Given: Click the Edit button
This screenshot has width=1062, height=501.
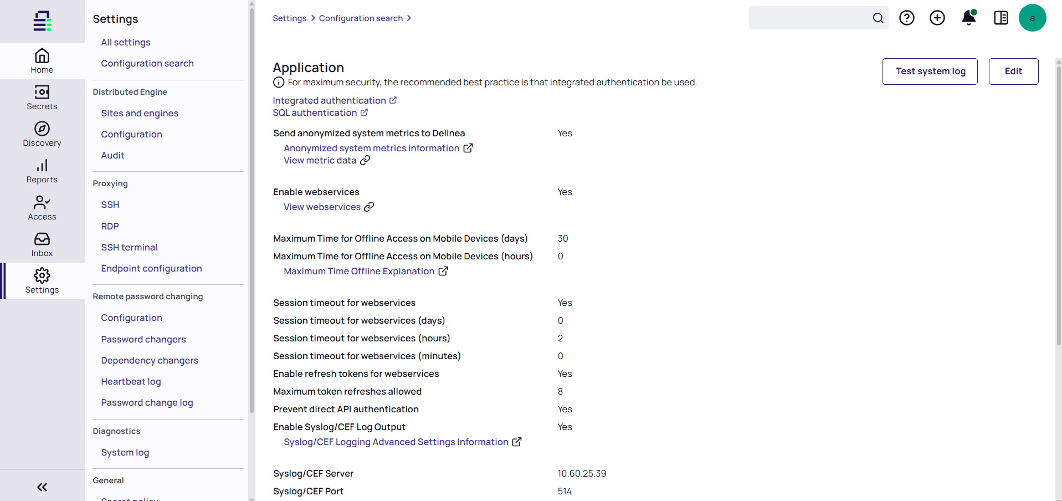Looking at the screenshot, I should tap(1013, 71).
